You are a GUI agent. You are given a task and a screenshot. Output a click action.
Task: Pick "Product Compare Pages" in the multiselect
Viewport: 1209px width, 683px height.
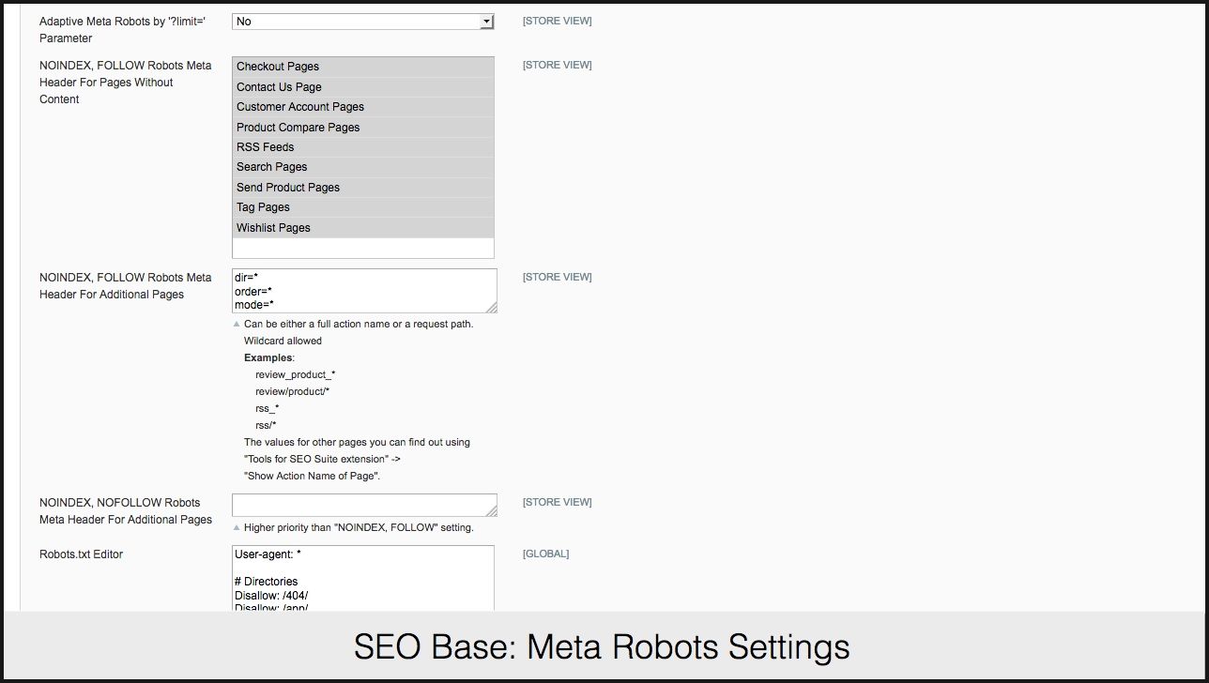[x=362, y=128]
